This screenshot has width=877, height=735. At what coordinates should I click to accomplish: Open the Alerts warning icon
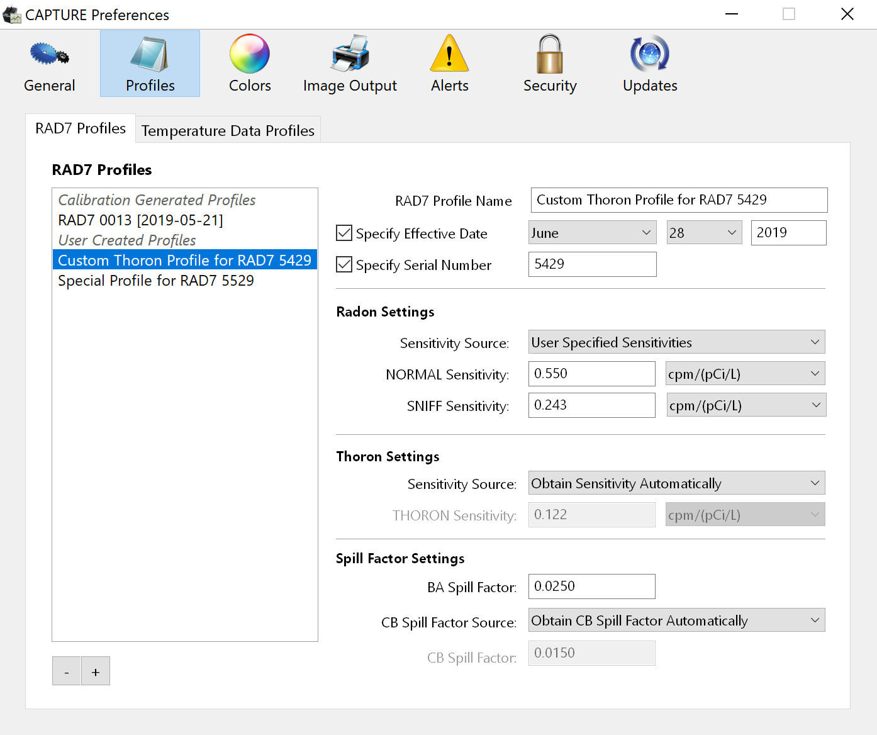click(x=449, y=55)
